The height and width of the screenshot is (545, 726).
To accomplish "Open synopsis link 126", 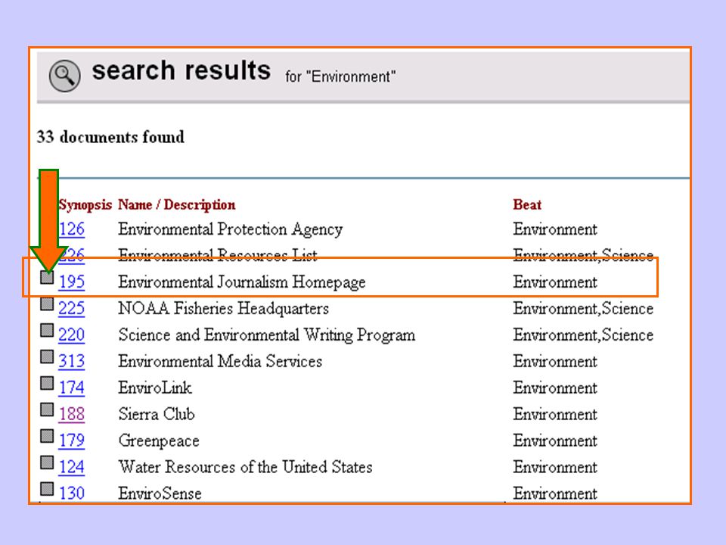I will (x=72, y=229).
